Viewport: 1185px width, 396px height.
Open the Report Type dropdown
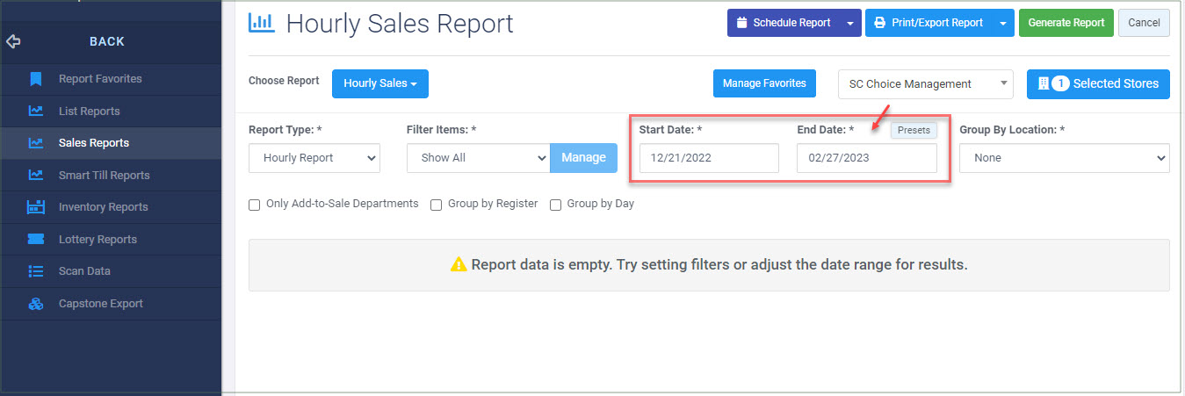pos(314,158)
